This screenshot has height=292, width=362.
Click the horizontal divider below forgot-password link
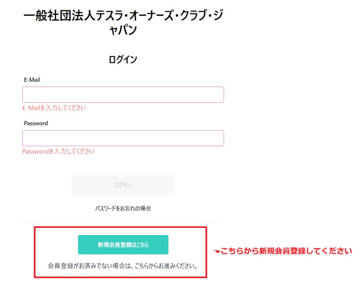(123, 222)
